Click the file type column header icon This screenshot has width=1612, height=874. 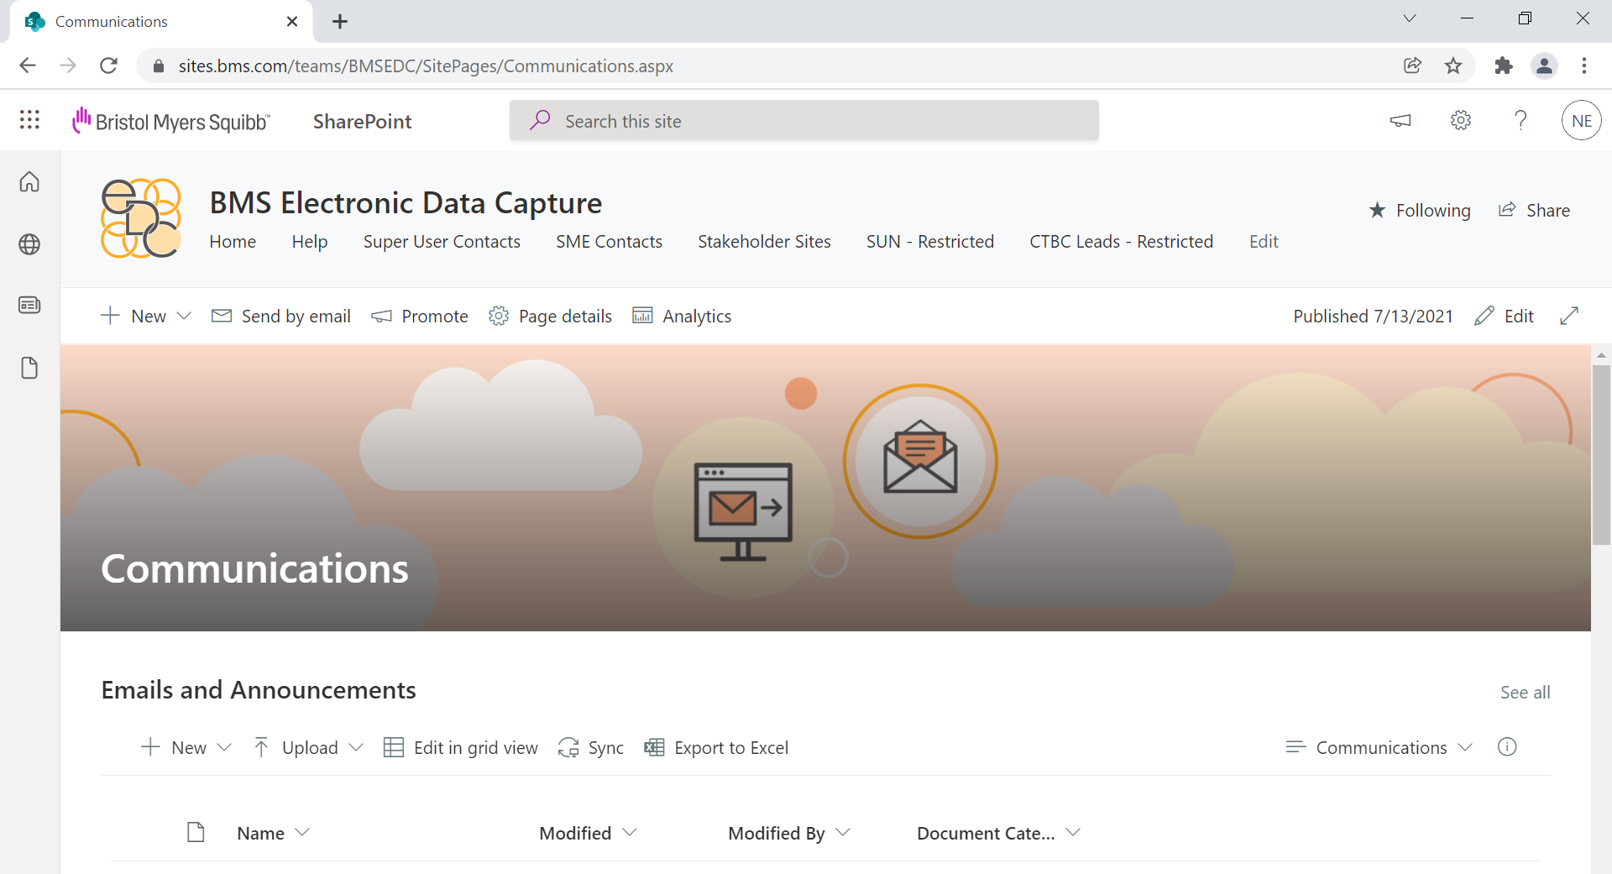tap(196, 832)
